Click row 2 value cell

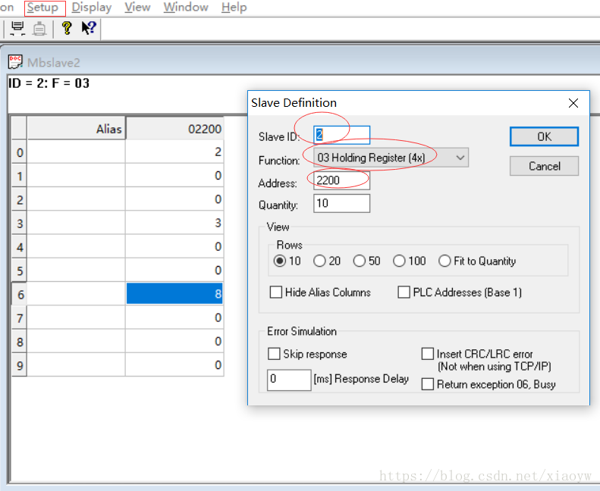[174, 199]
